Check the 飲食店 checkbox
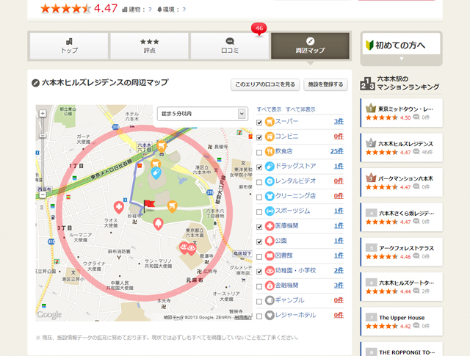Image resolution: width=470 pixels, height=356 pixels. point(259,153)
